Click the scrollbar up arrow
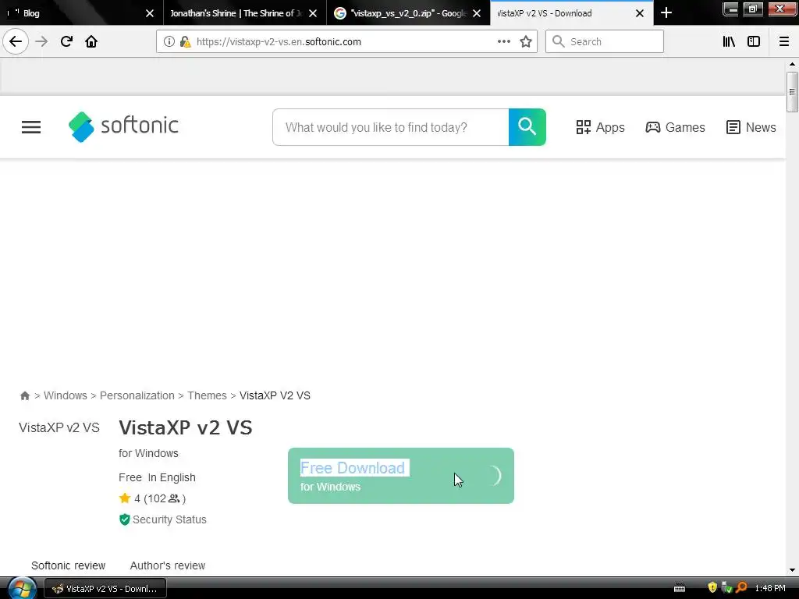The image size is (799, 599). [792, 64]
